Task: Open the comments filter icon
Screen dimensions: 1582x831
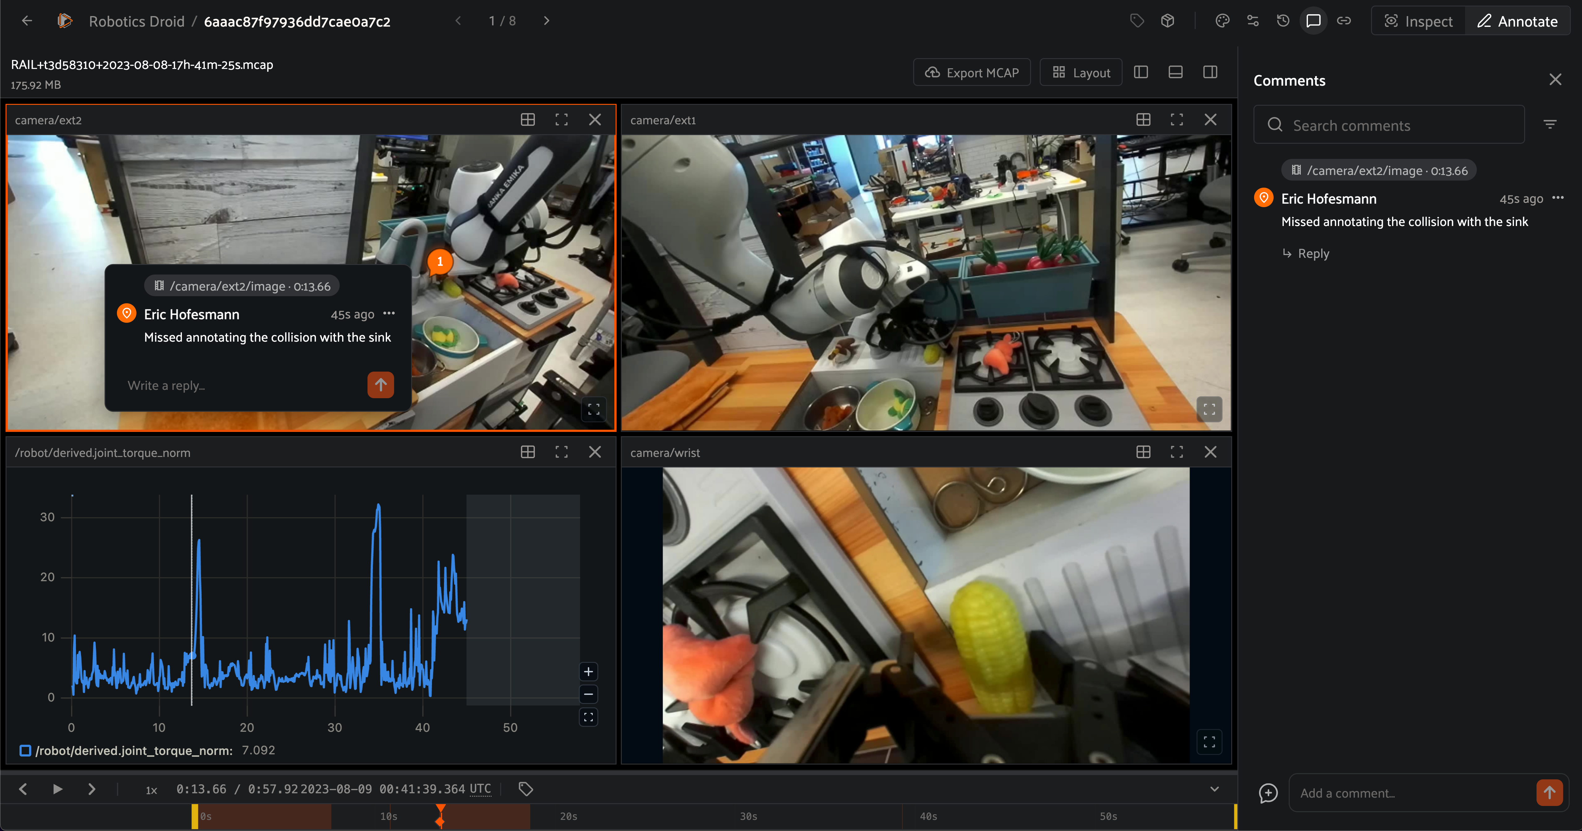Action: 1550,125
